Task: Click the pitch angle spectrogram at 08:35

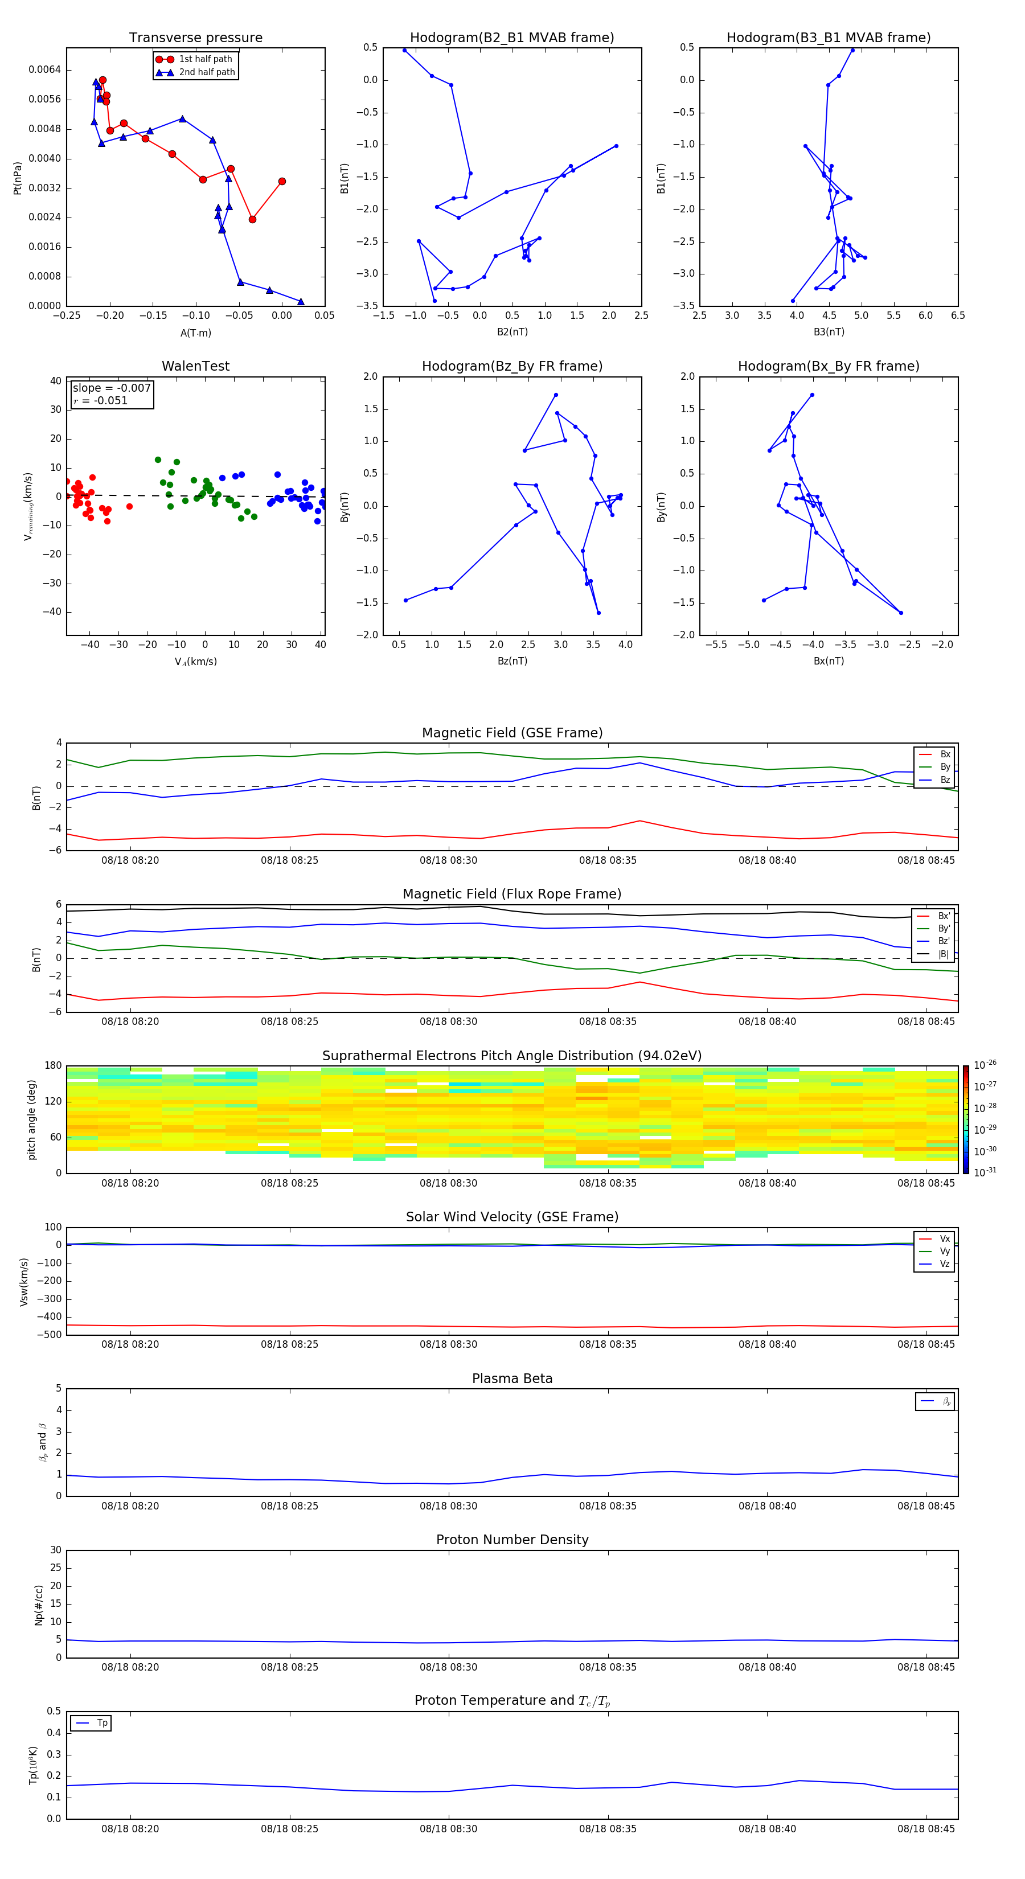Action: (608, 1119)
